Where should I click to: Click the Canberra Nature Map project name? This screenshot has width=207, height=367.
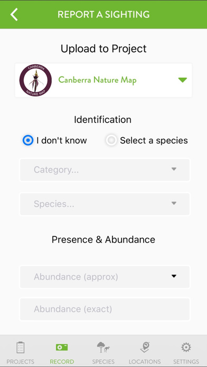point(97,80)
